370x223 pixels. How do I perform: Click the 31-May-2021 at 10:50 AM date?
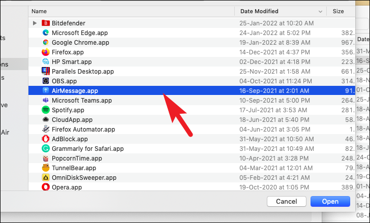[276, 139]
